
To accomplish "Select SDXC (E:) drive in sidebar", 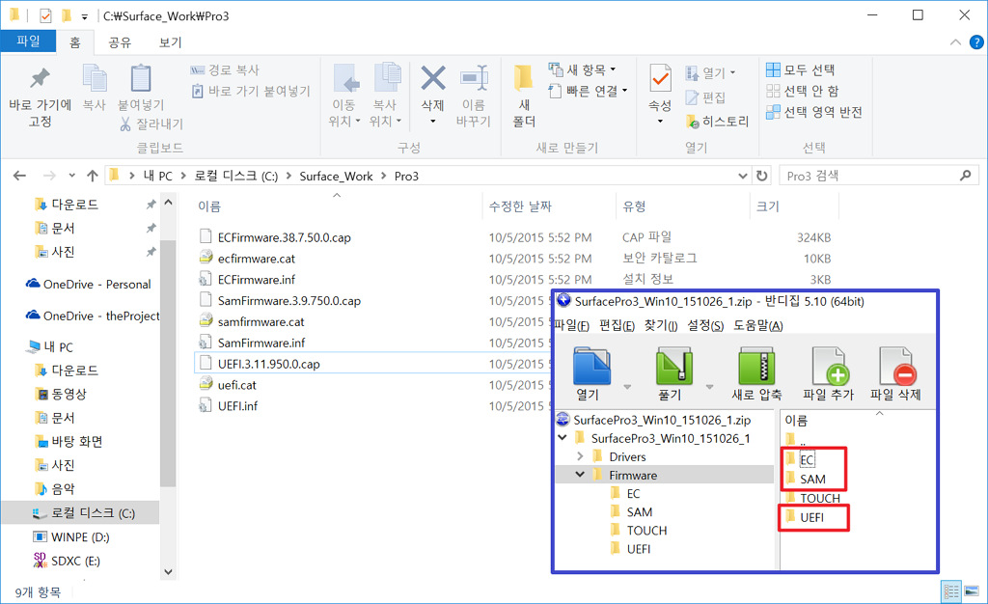I will tap(75, 561).
